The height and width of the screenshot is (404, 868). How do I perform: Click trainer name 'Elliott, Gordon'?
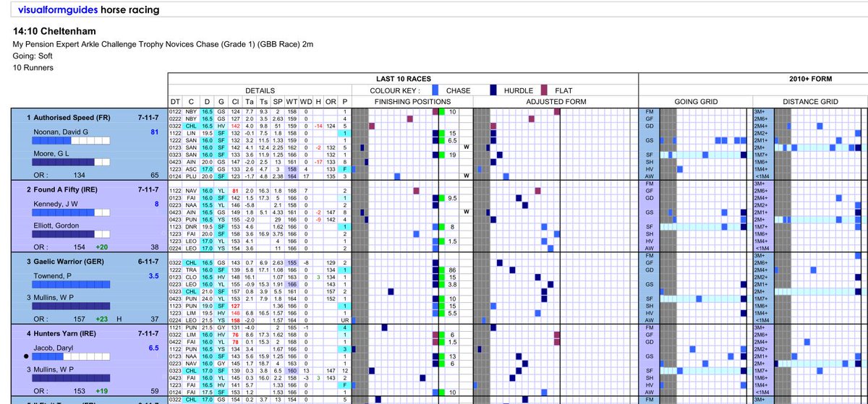point(57,226)
